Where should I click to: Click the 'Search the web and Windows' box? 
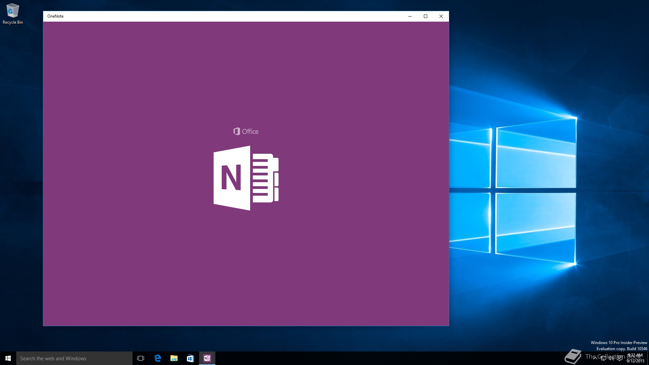(74, 358)
